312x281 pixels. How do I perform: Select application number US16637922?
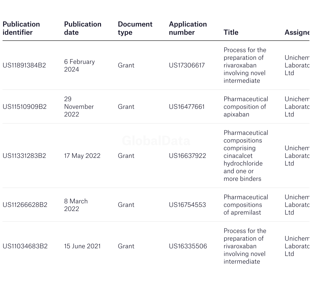[x=187, y=156]
